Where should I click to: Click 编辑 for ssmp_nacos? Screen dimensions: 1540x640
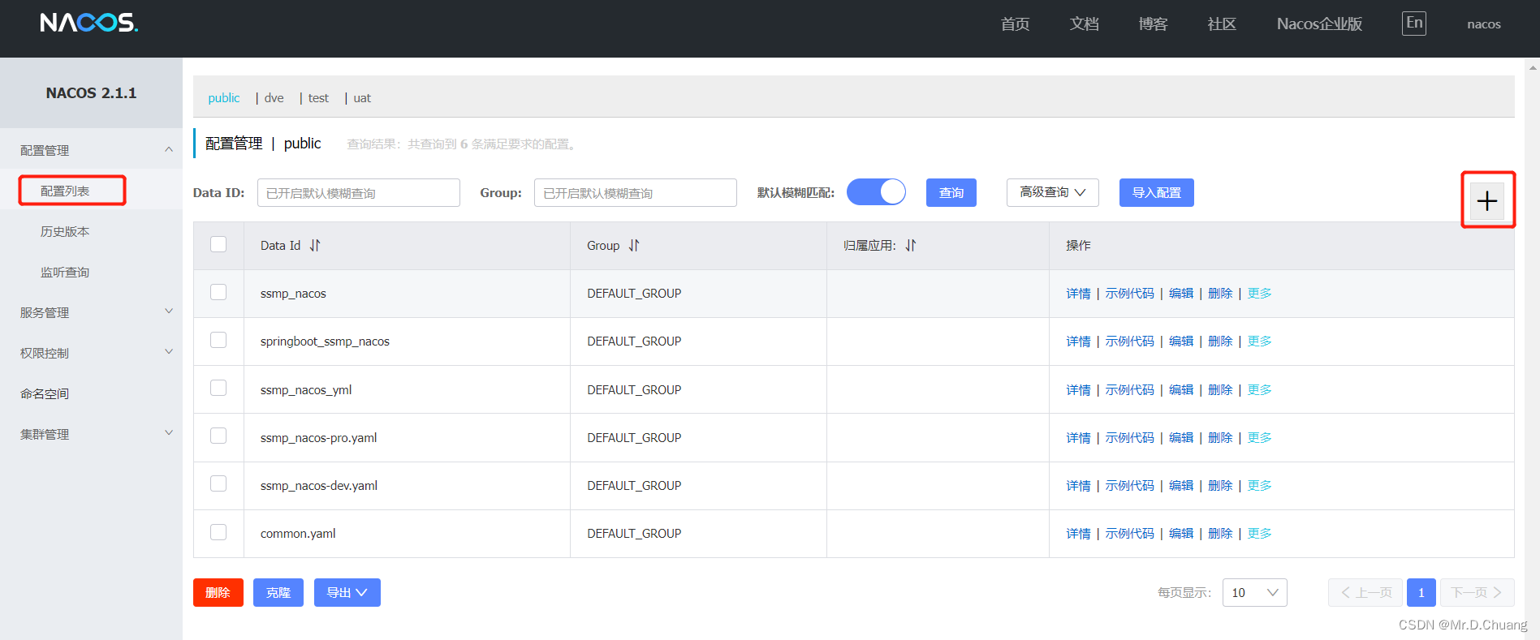1181,293
